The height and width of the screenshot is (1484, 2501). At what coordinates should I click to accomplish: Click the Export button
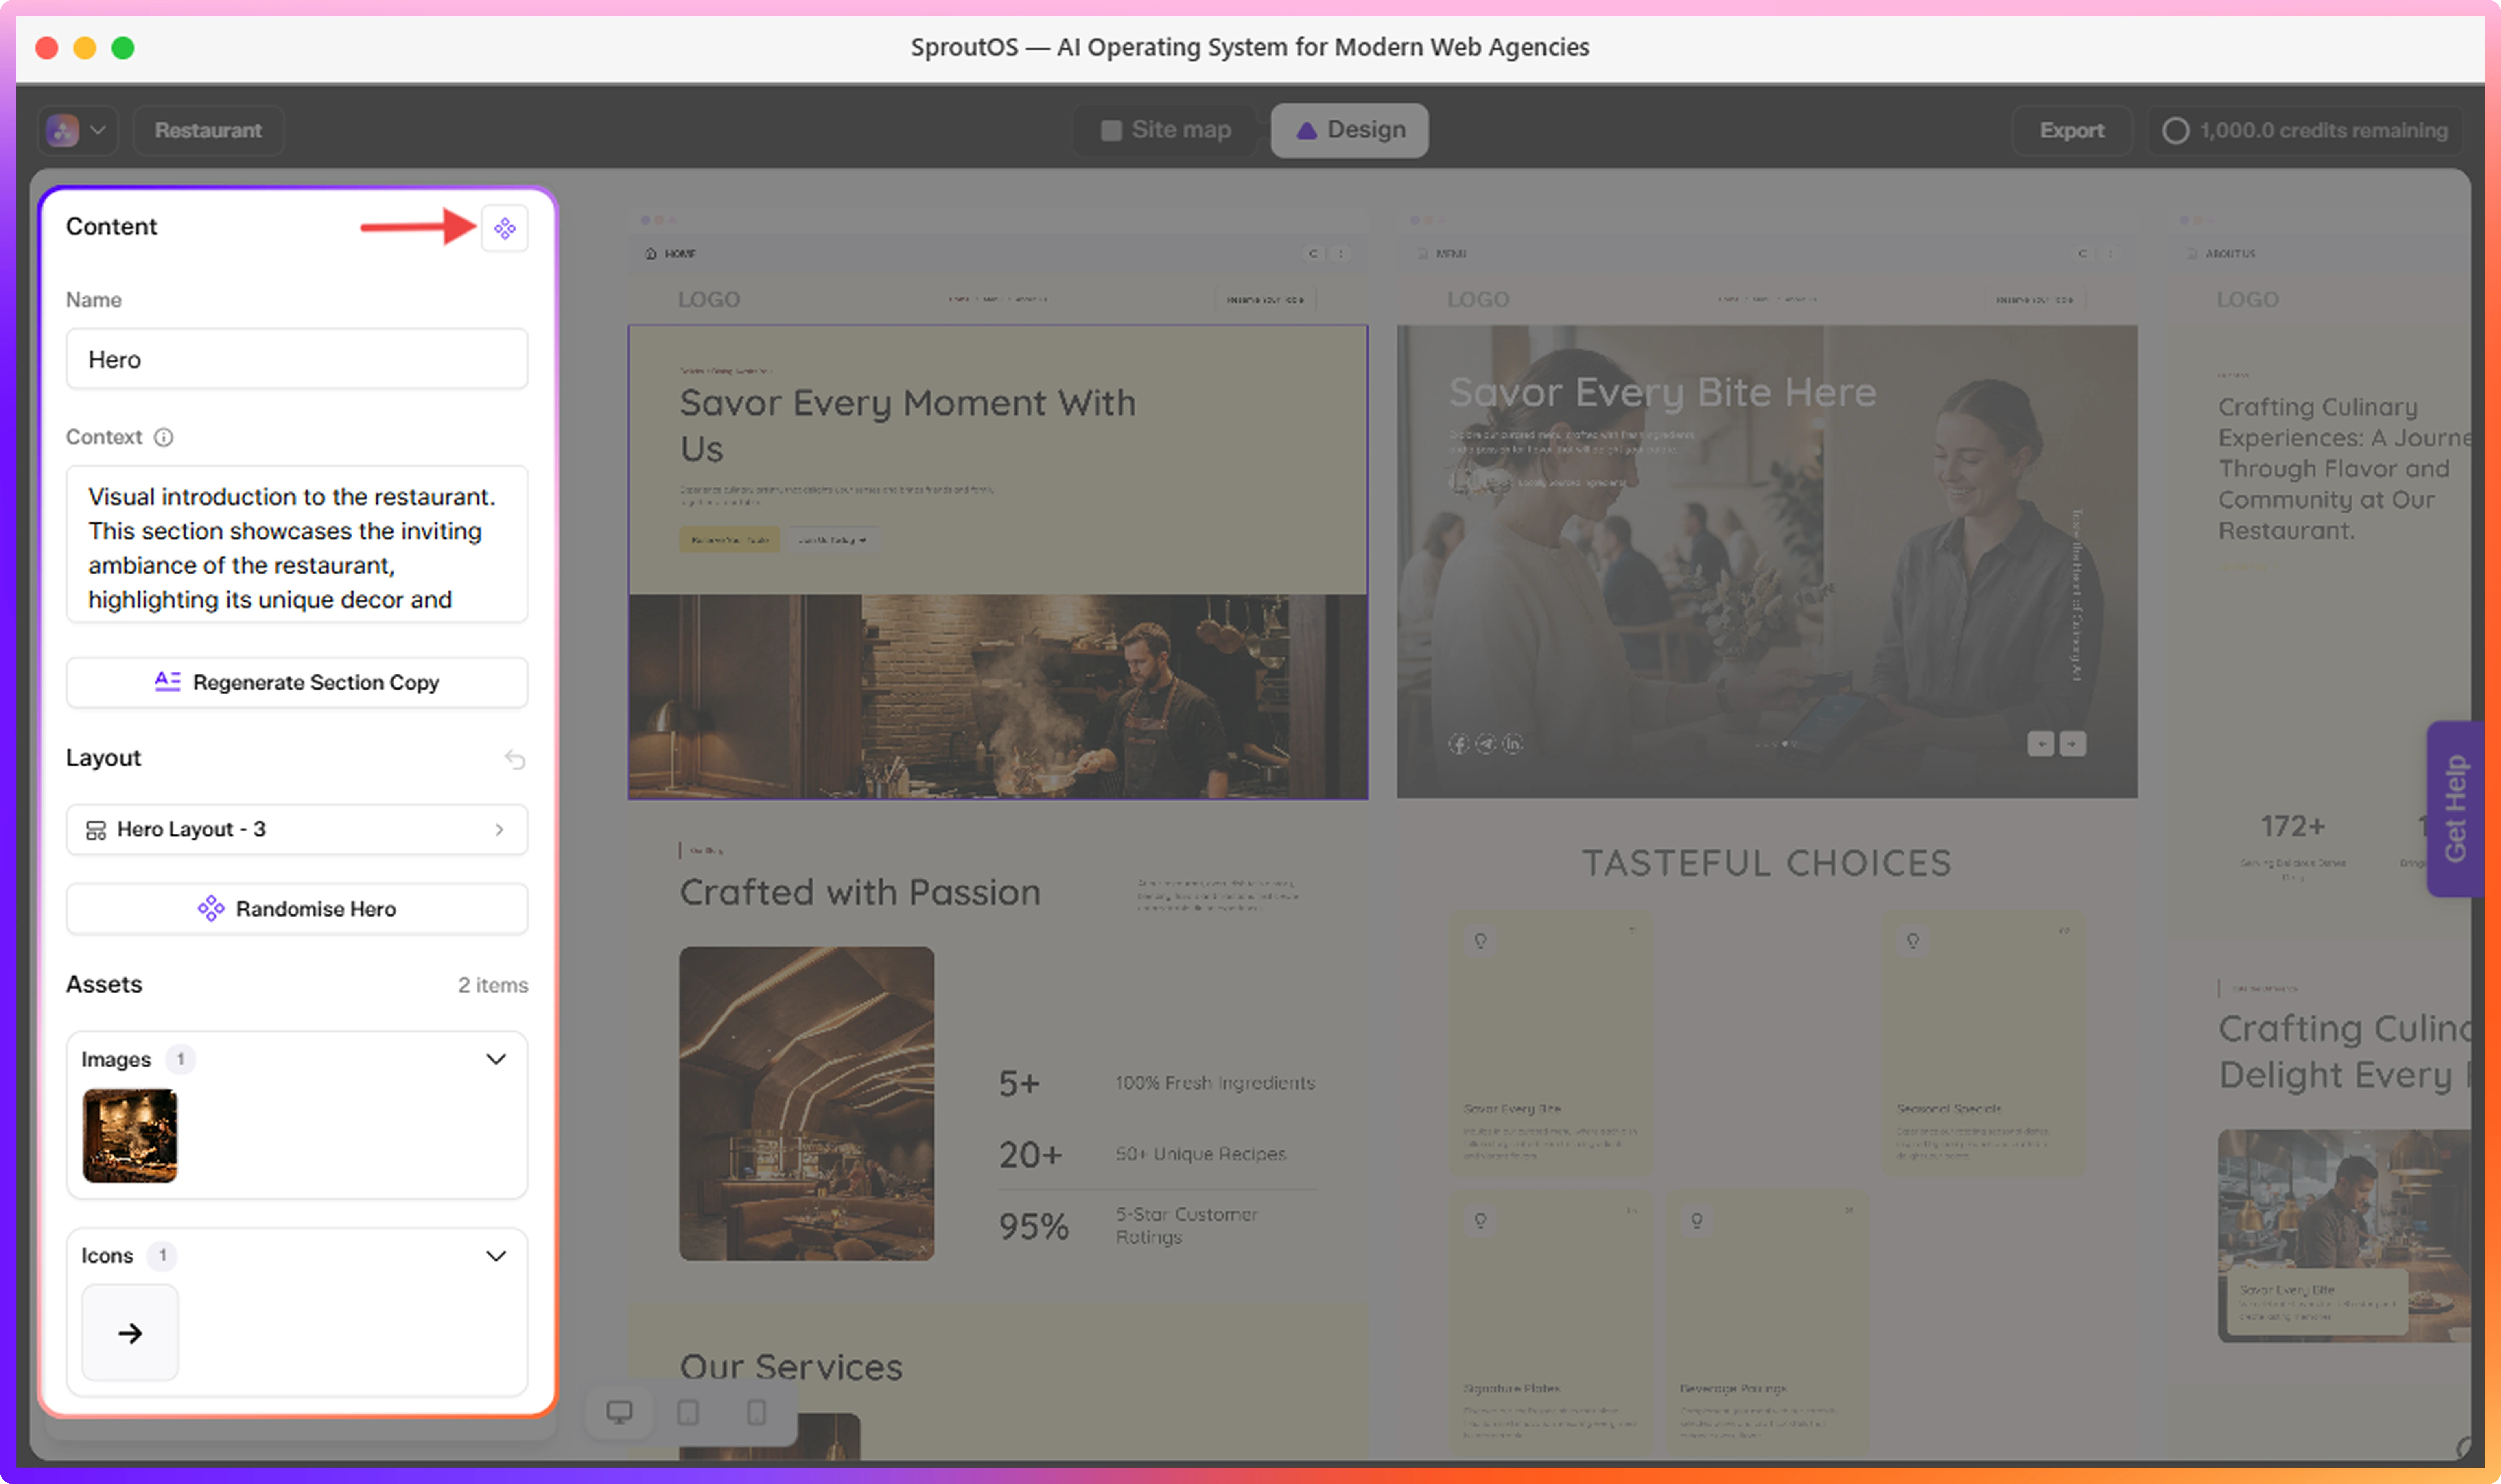pos(2072,131)
